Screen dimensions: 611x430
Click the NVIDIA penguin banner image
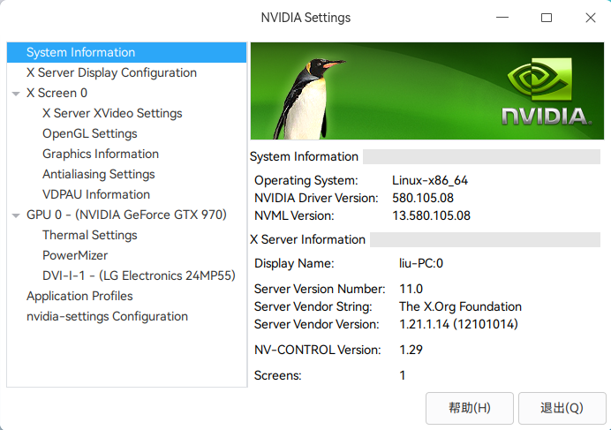pos(427,91)
